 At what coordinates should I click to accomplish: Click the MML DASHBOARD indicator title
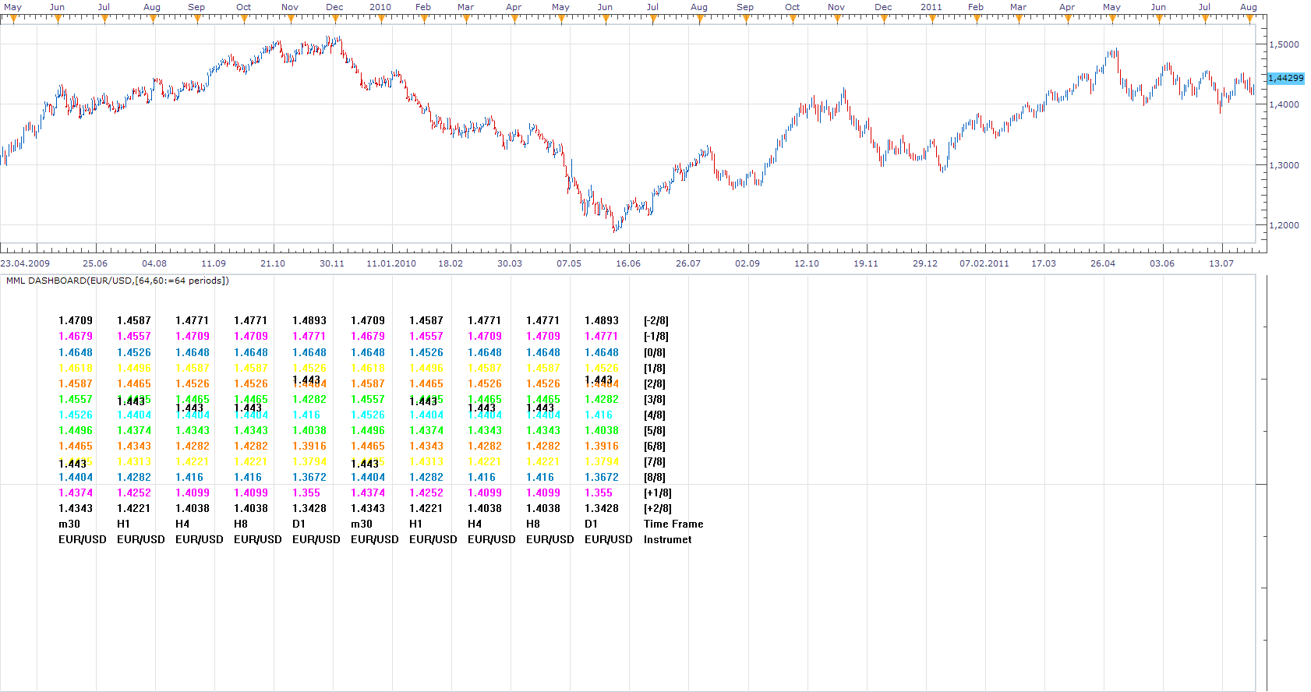(117, 281)
